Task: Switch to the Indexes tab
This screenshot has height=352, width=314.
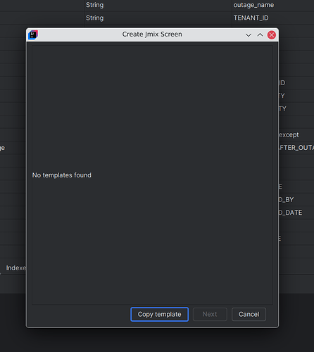Action: [16, 268]
